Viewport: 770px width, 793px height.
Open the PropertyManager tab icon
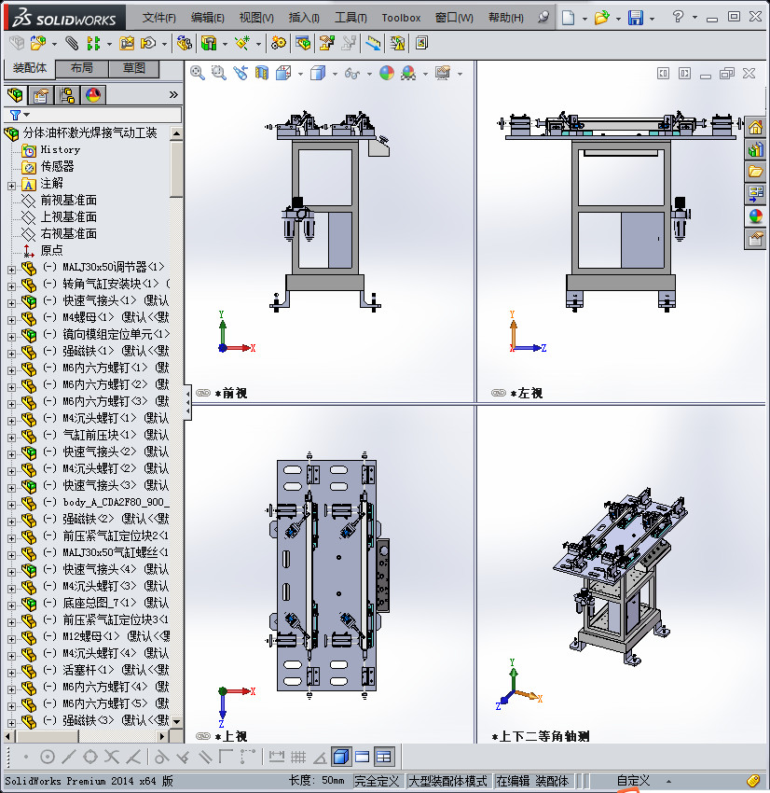click(41, 95)
